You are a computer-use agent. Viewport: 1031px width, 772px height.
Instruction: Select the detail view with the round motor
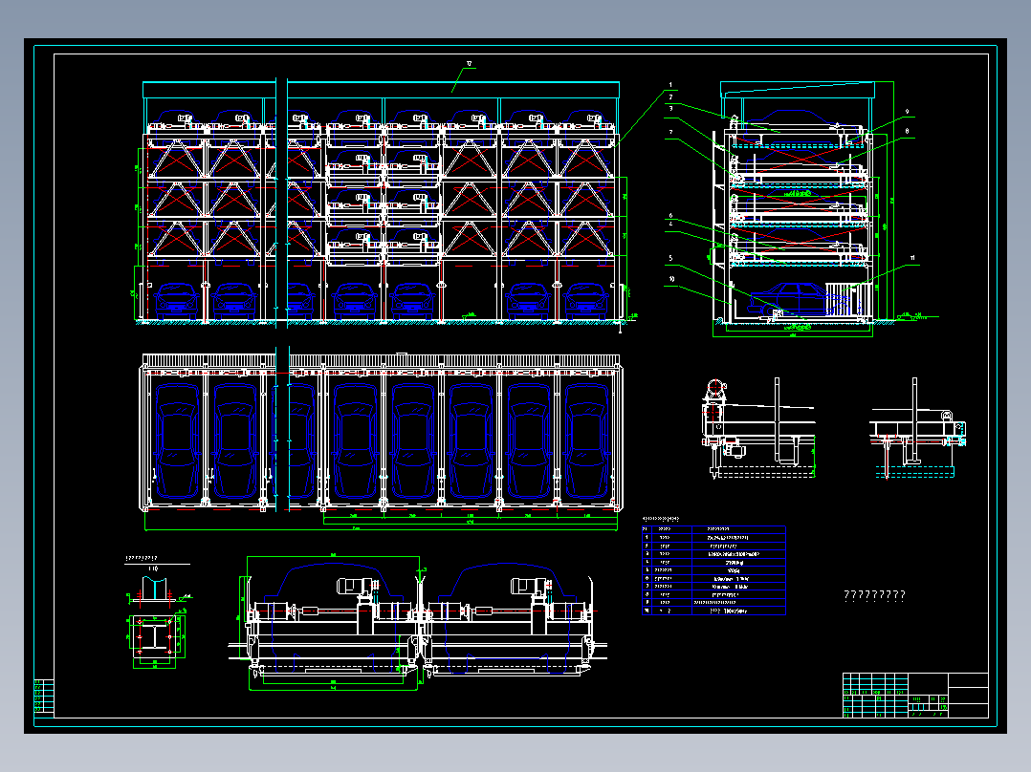(758, 428)
